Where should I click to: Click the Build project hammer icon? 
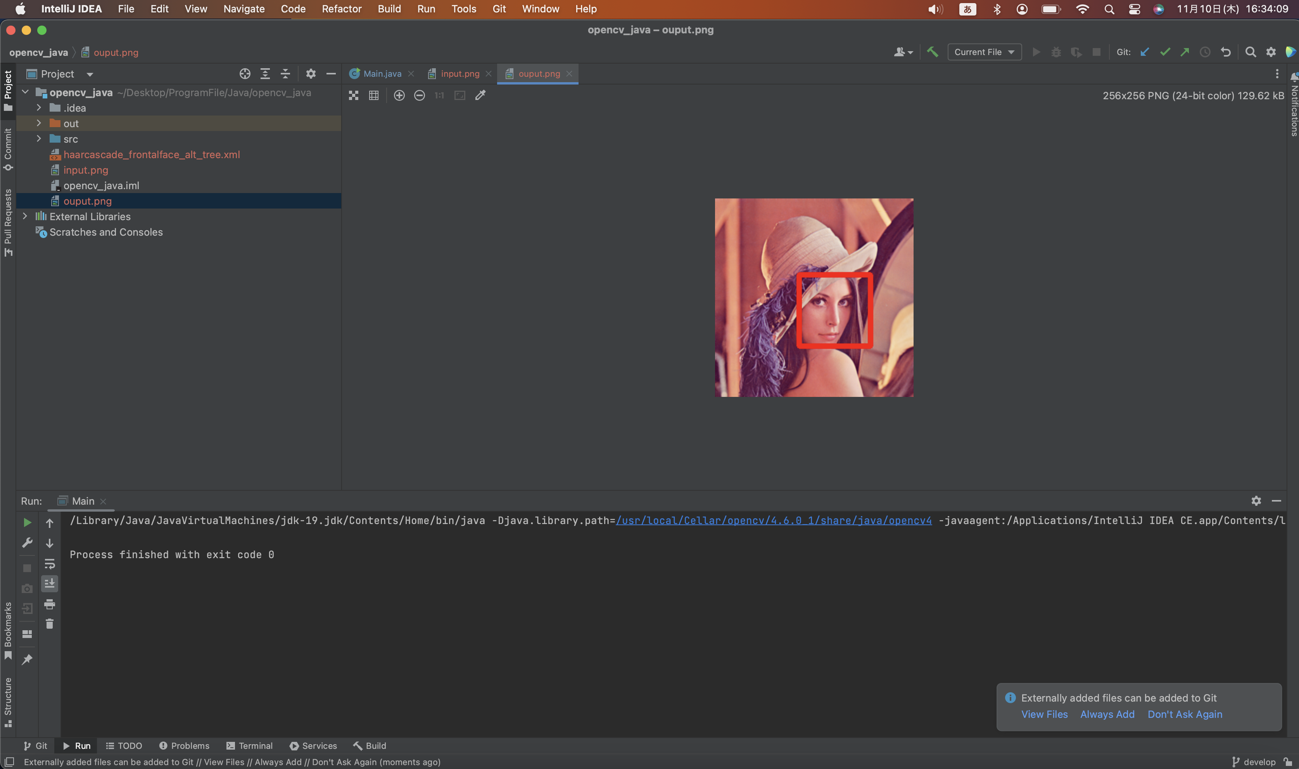pyautogui.click(x=932, y=52)
